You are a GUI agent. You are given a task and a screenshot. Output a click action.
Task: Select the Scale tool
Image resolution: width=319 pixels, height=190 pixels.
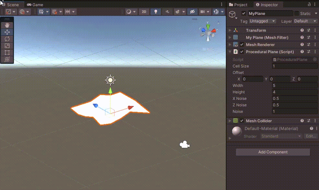[7, 46]
